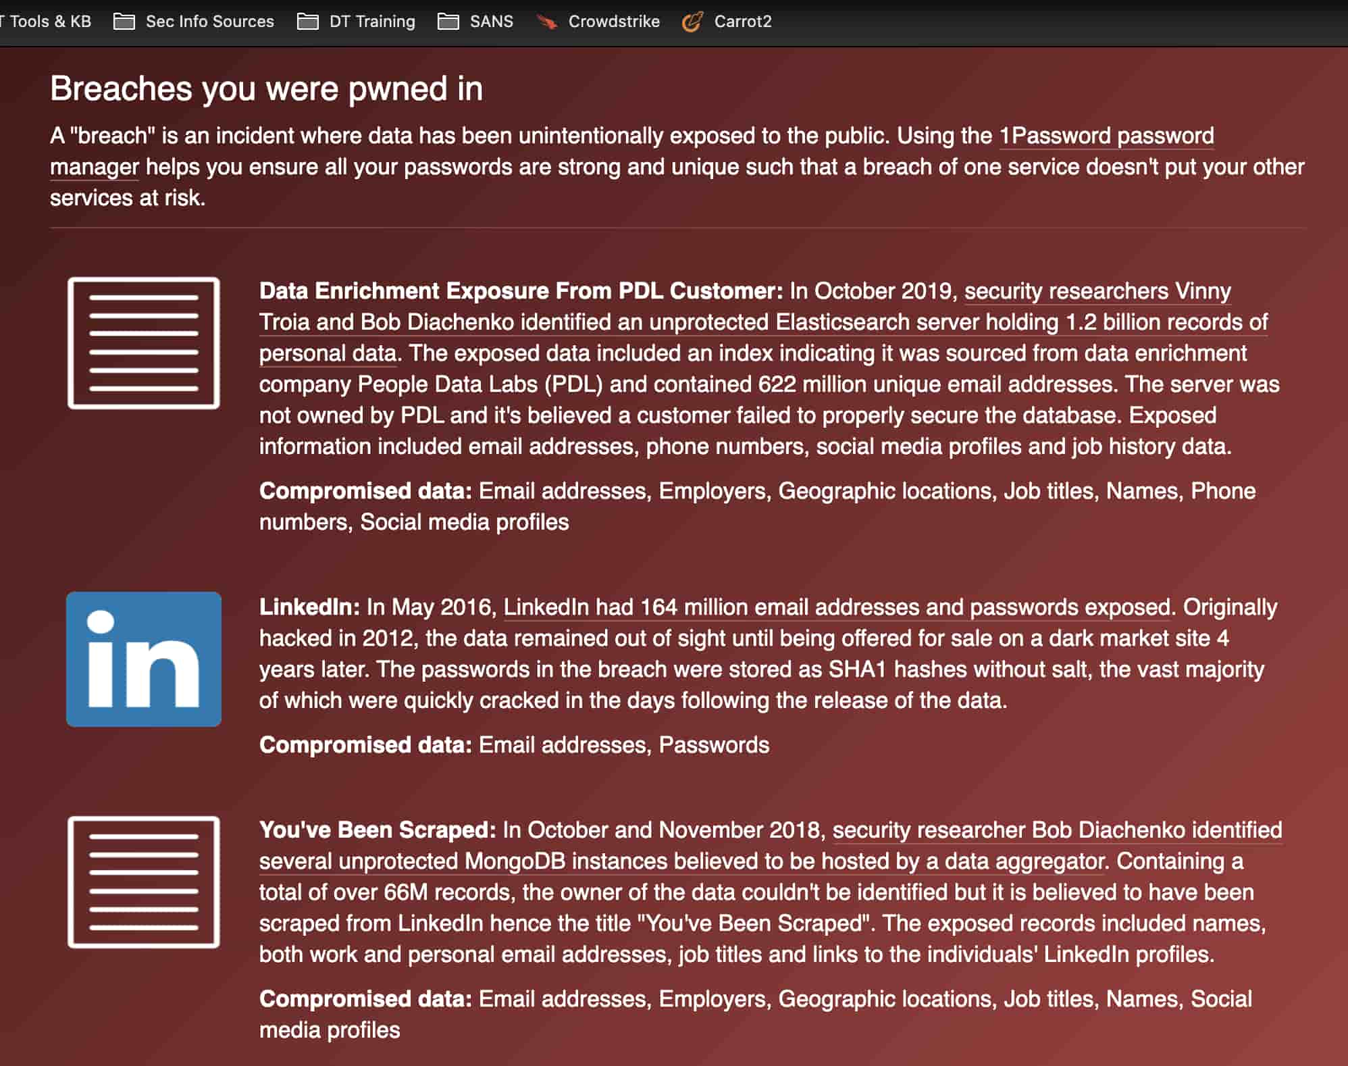Open the Carrot2 bookmark
Screen dimensions: 1348x1066
point(742,22)
